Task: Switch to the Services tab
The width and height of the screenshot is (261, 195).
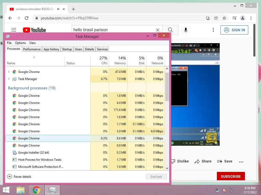Action: [102, 49]
